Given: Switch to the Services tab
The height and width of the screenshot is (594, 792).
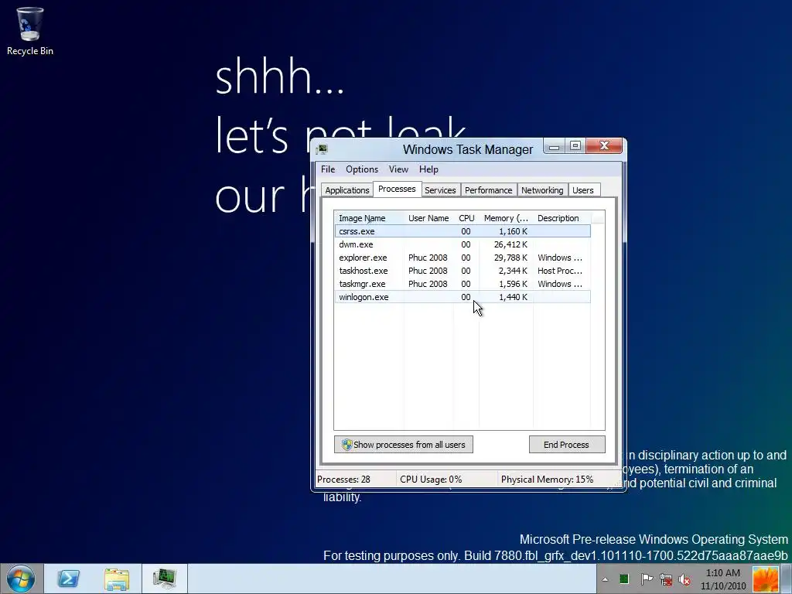Looking at the screenshot, I should click(440, 190).
